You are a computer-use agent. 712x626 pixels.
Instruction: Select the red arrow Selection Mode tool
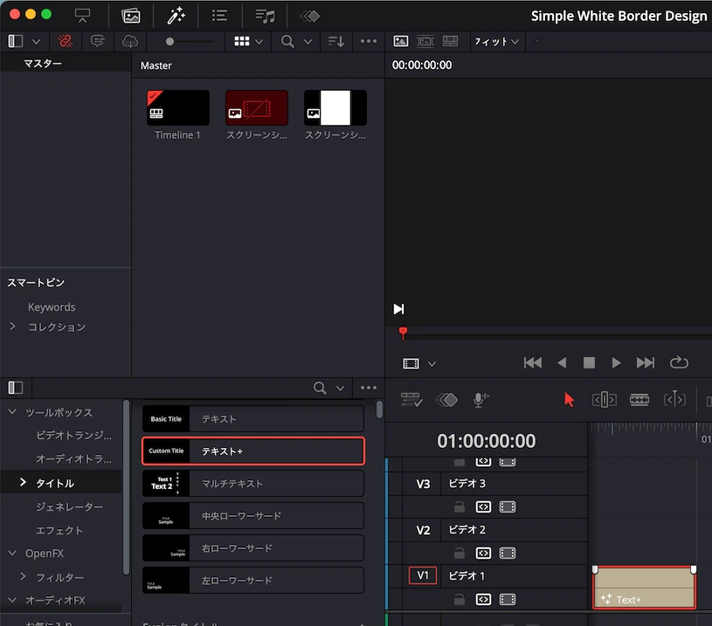(570, 399)
